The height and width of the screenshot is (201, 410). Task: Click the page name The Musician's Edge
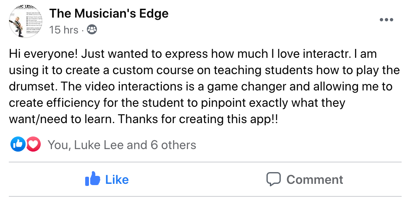(109, 13)
